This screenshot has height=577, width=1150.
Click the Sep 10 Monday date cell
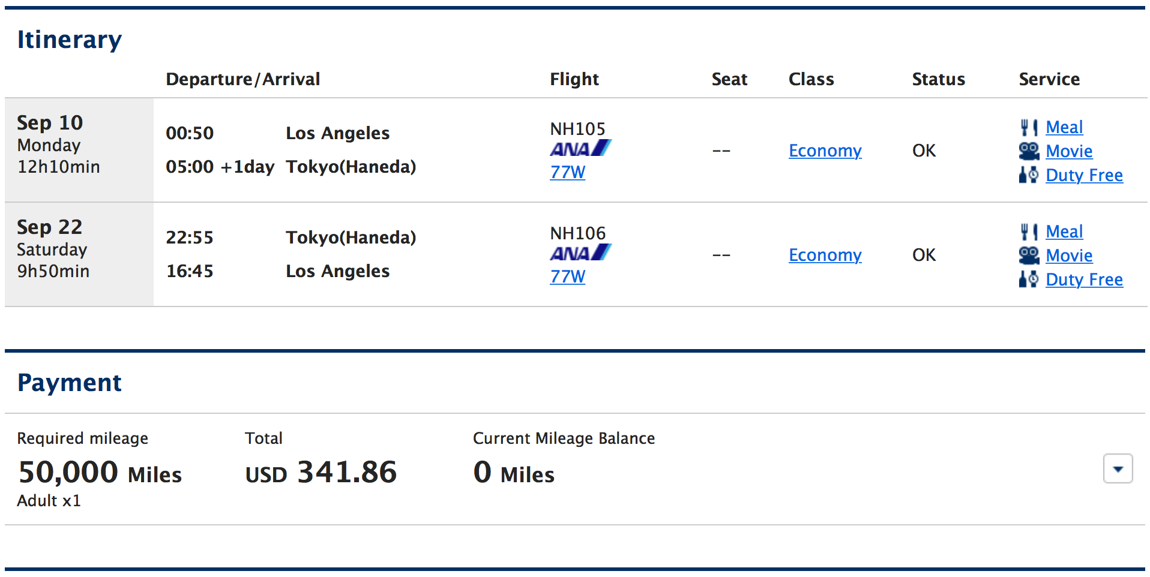[79, 145]
